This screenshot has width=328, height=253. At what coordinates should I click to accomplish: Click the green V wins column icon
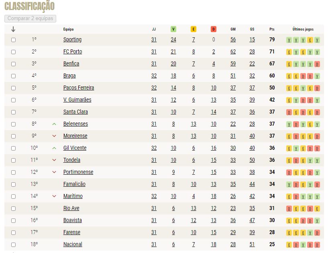click(173, 29)
